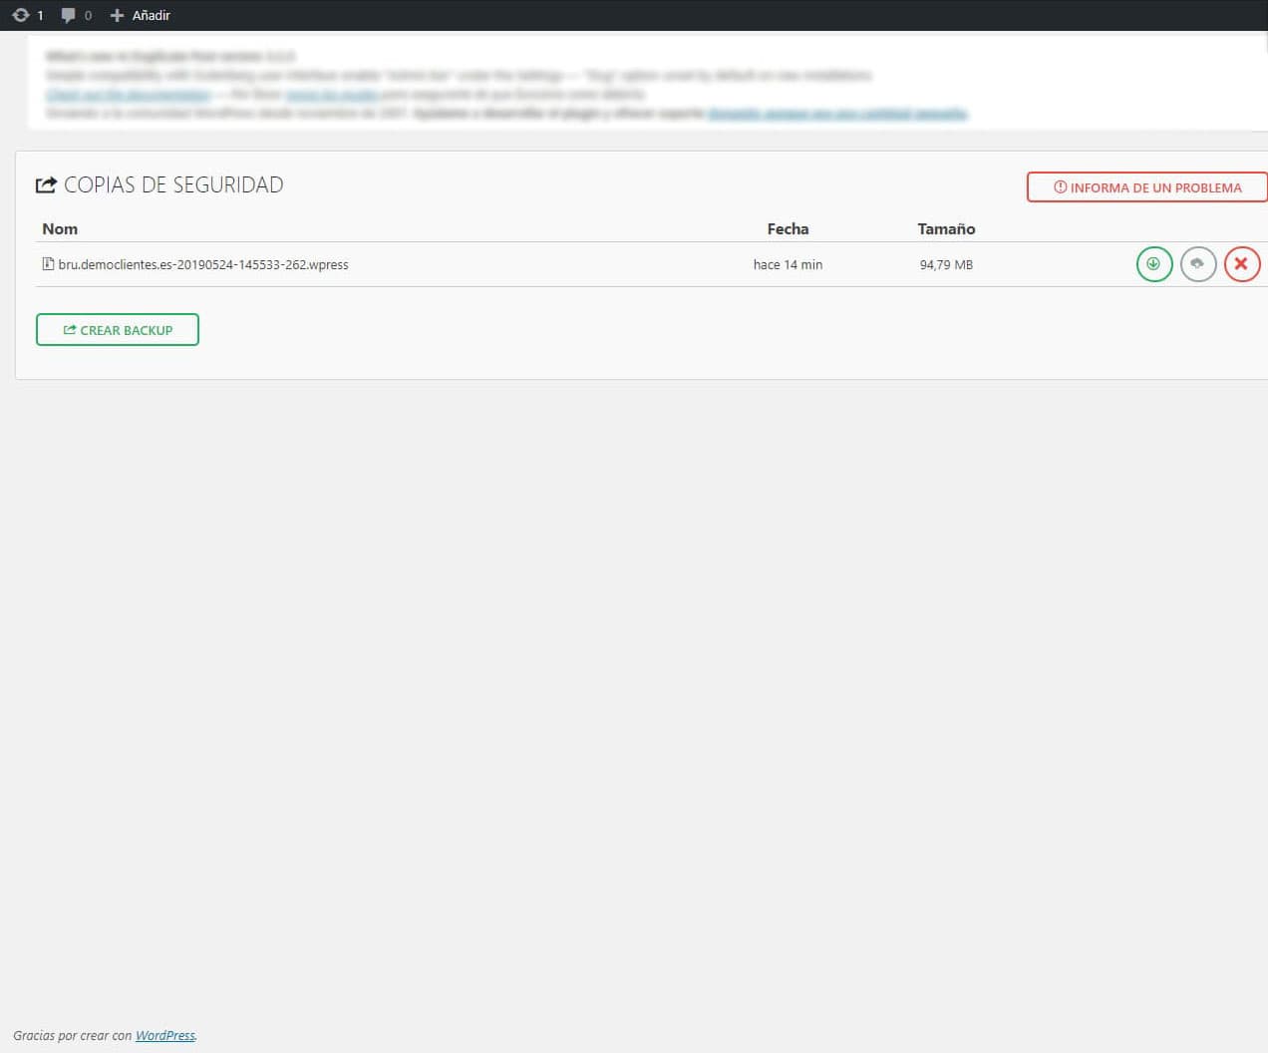Click the Tamaño column header
The image size is (1268, 1053).
[x=946, y=228]
